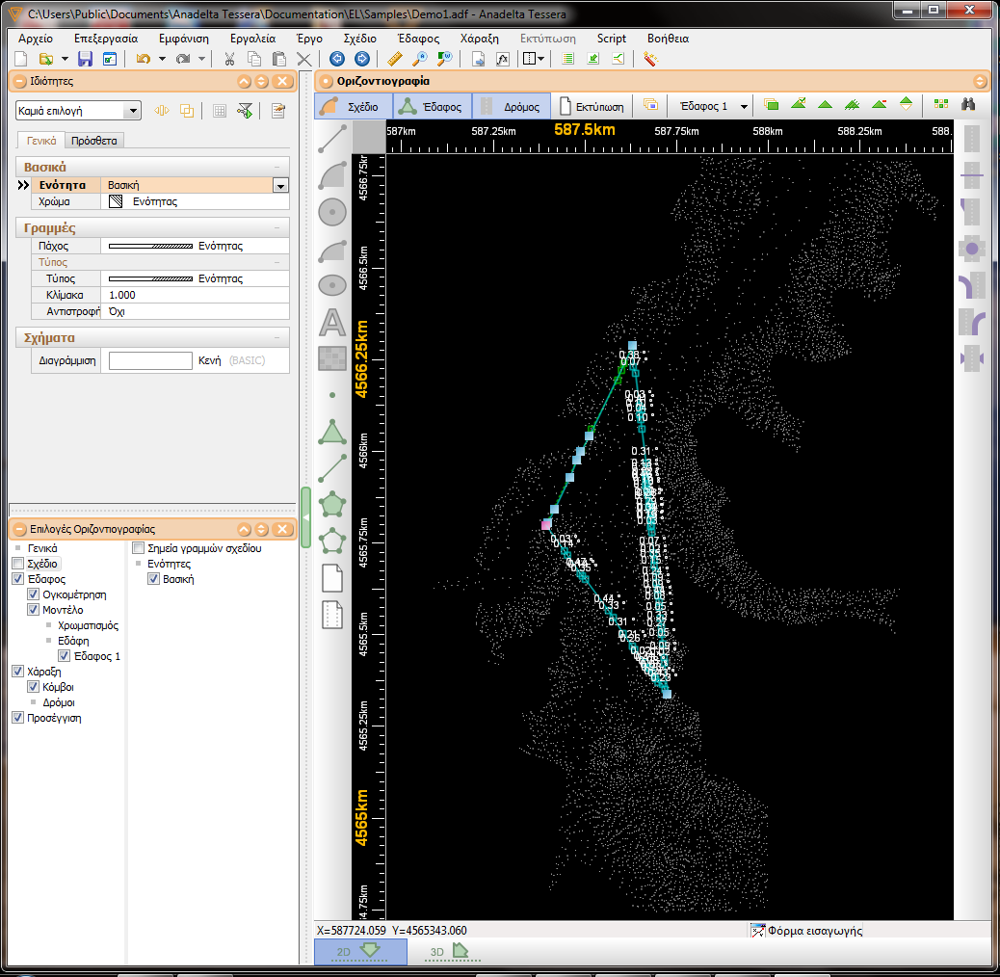Image resolution: width=1000 pixels, height=977 pixels.
Task: Open Φόρμα εισαγωγής in status bar
Action: point(806,931)
